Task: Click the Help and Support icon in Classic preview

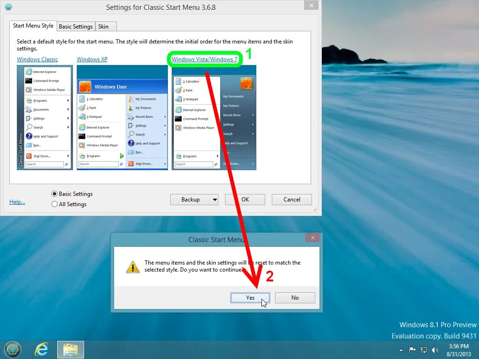Action: pyautogui.click(x=29, y=136)
